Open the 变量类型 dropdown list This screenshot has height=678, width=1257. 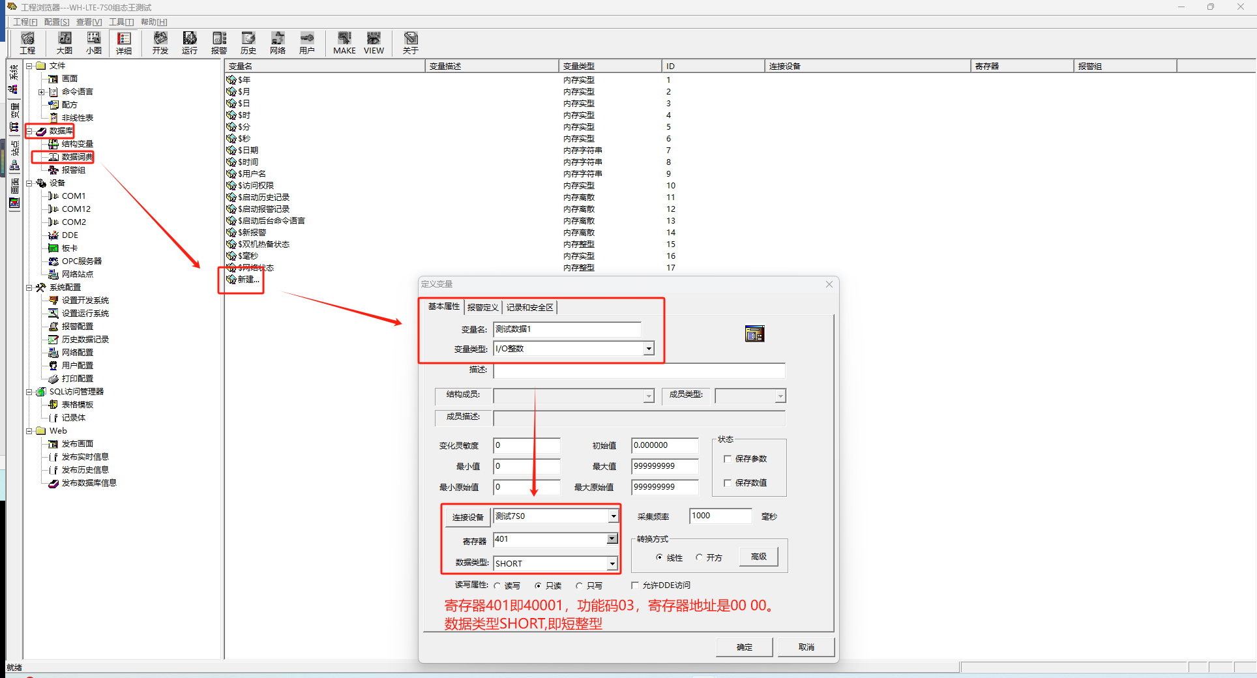pyautogui.click(x=649, y=349)
